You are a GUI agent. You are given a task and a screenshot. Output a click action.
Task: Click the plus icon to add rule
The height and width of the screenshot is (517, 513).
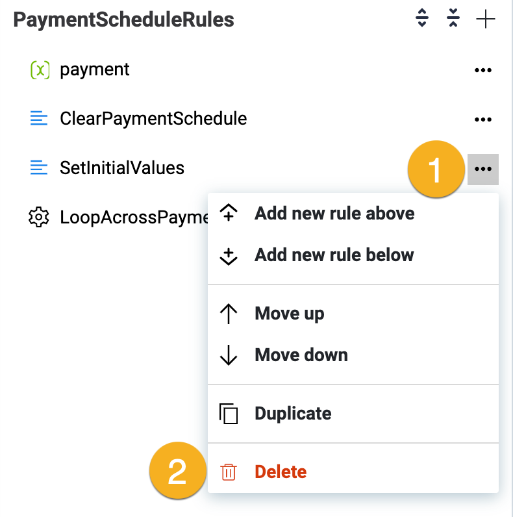(485, 19)
